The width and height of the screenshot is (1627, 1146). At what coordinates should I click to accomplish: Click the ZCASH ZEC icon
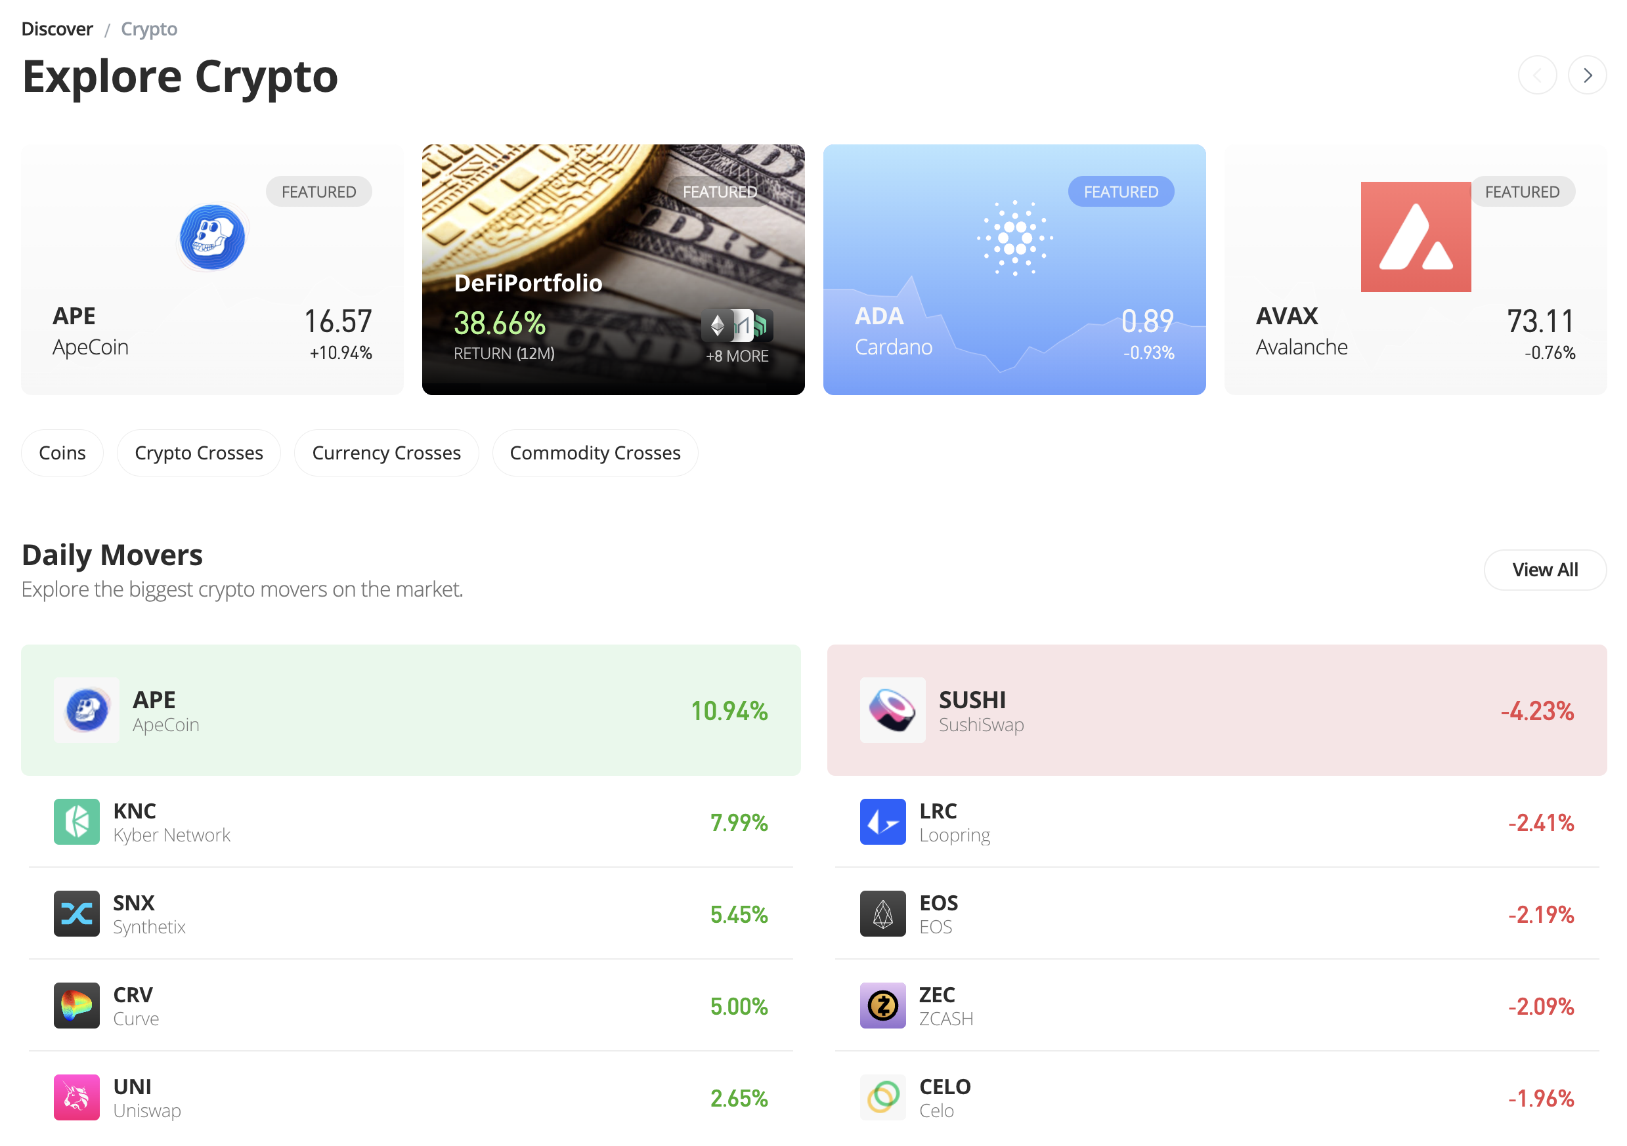point(883,1006)
